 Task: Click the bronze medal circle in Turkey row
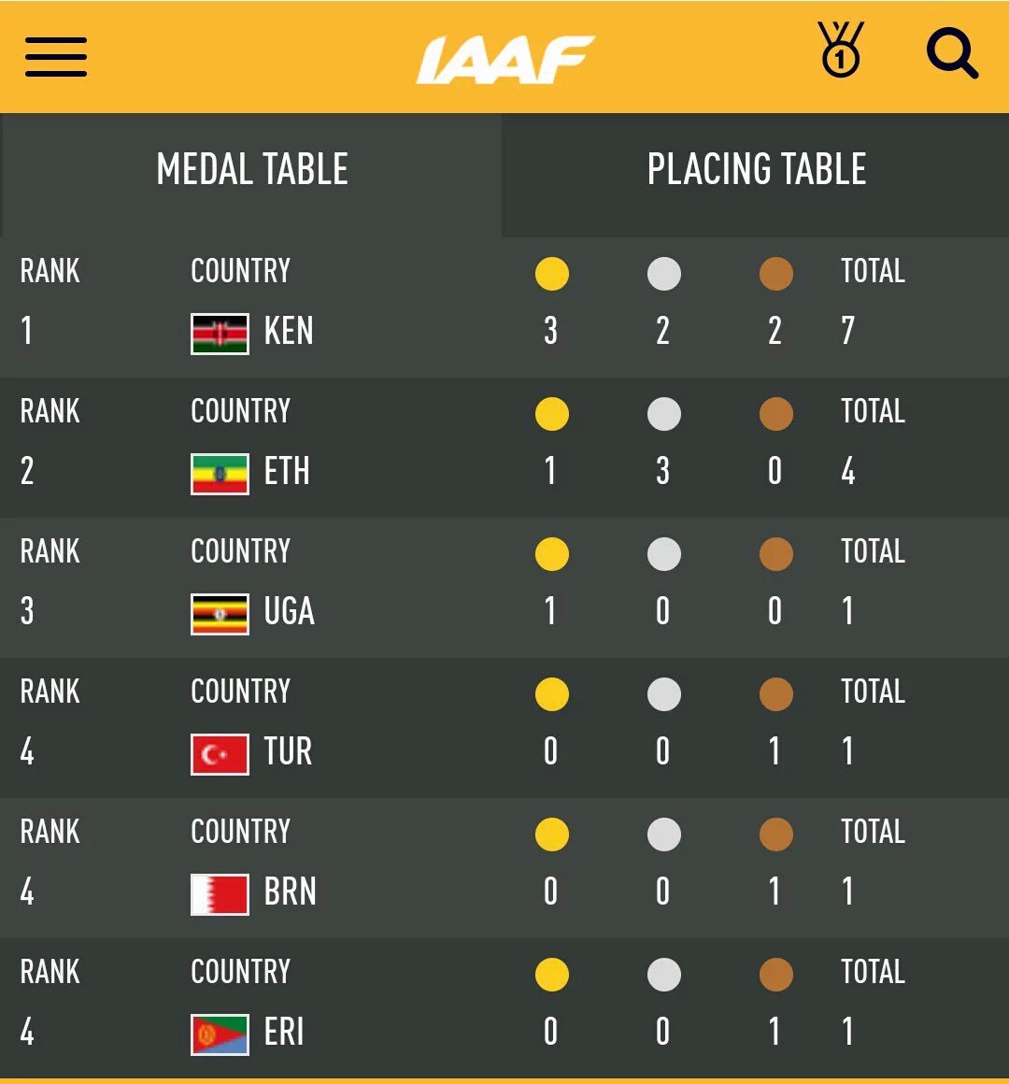775,694
